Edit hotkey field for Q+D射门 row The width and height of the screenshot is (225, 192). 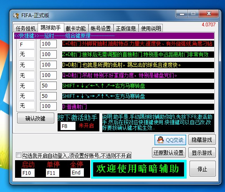27,75
